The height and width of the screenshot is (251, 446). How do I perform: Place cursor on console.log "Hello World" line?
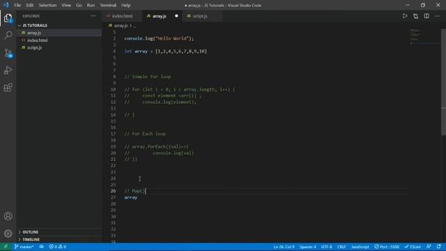point(159,38)
